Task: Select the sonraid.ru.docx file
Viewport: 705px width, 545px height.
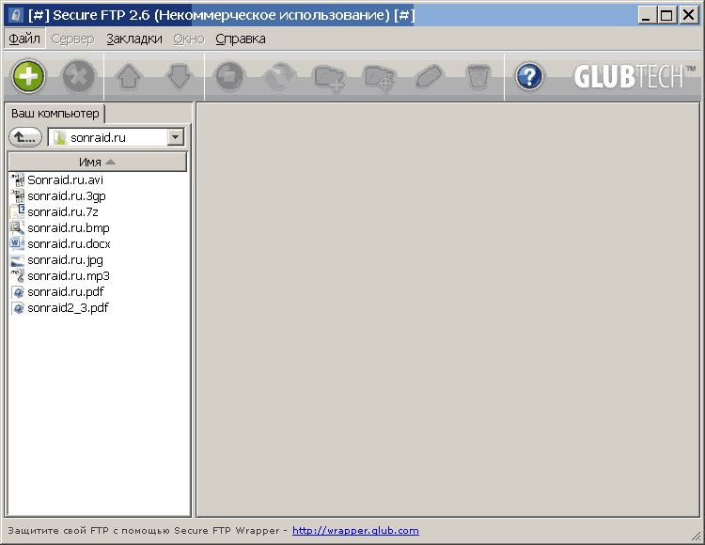Action: pos(68,244)
